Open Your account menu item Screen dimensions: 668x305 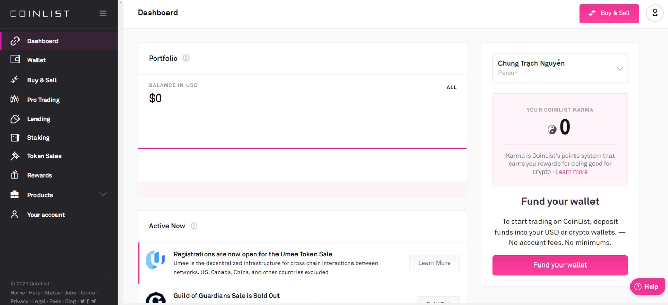pos(46,215)
